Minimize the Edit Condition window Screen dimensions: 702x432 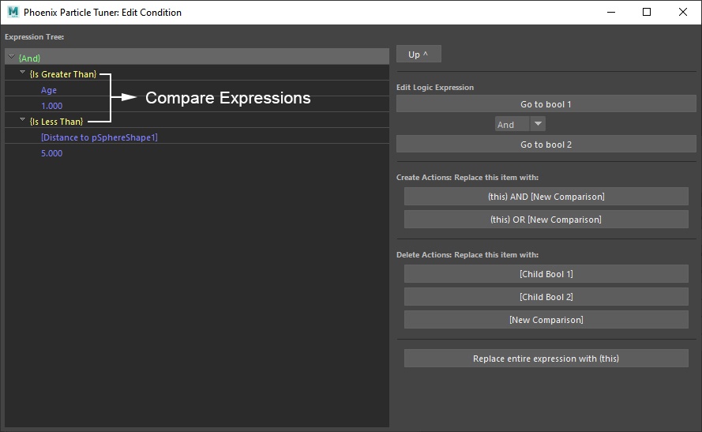pyautogui.click(x=611, y=12)
